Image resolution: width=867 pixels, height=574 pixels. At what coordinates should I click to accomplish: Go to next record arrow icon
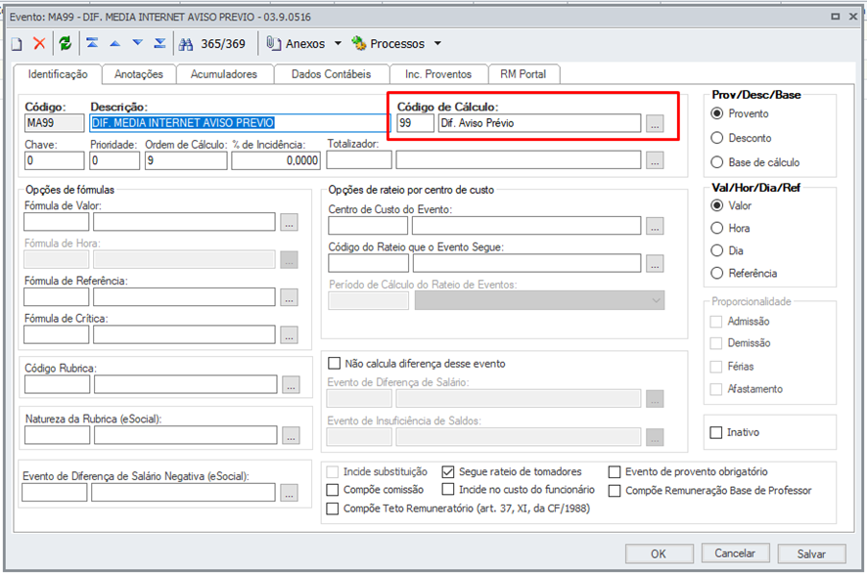137,43
